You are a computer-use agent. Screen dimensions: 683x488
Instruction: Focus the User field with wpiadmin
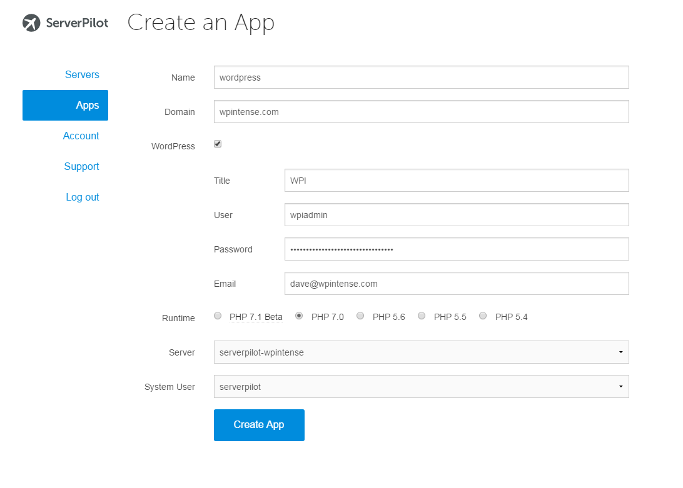(457, 215)
